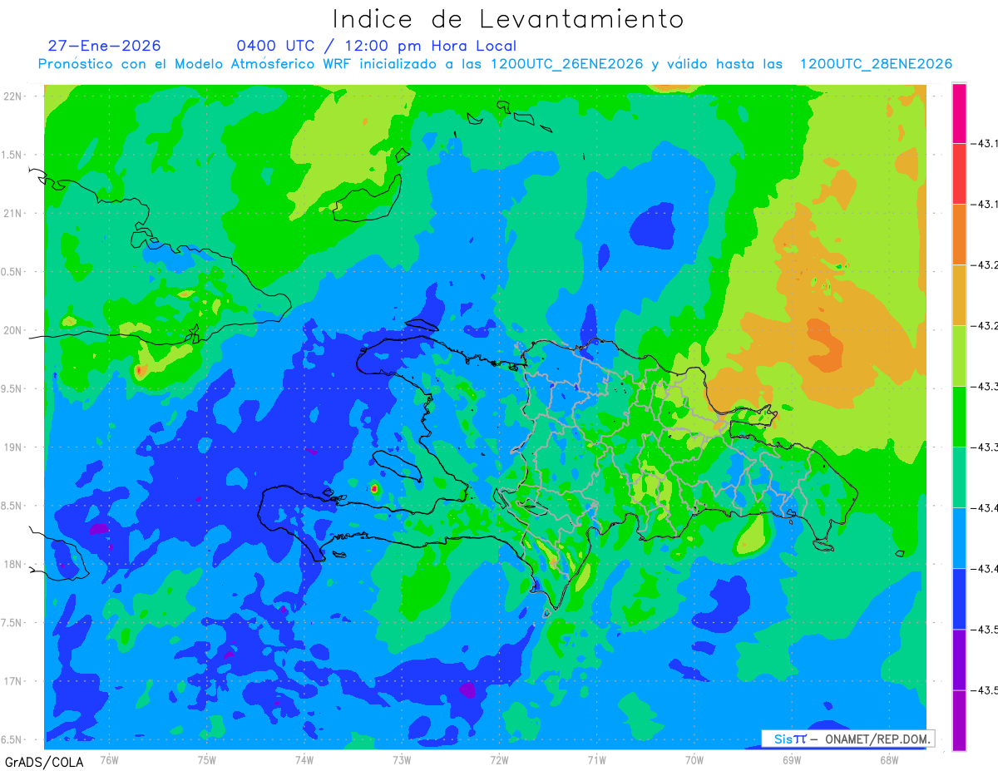The width and height of the screenshot is (998, 771).
Task: Pick the bright green swatch on the color bar
Action: [959, 417]
